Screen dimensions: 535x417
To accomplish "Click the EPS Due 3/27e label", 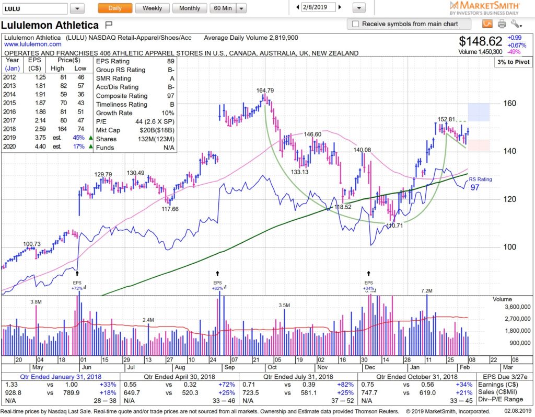I will point(505,377).
